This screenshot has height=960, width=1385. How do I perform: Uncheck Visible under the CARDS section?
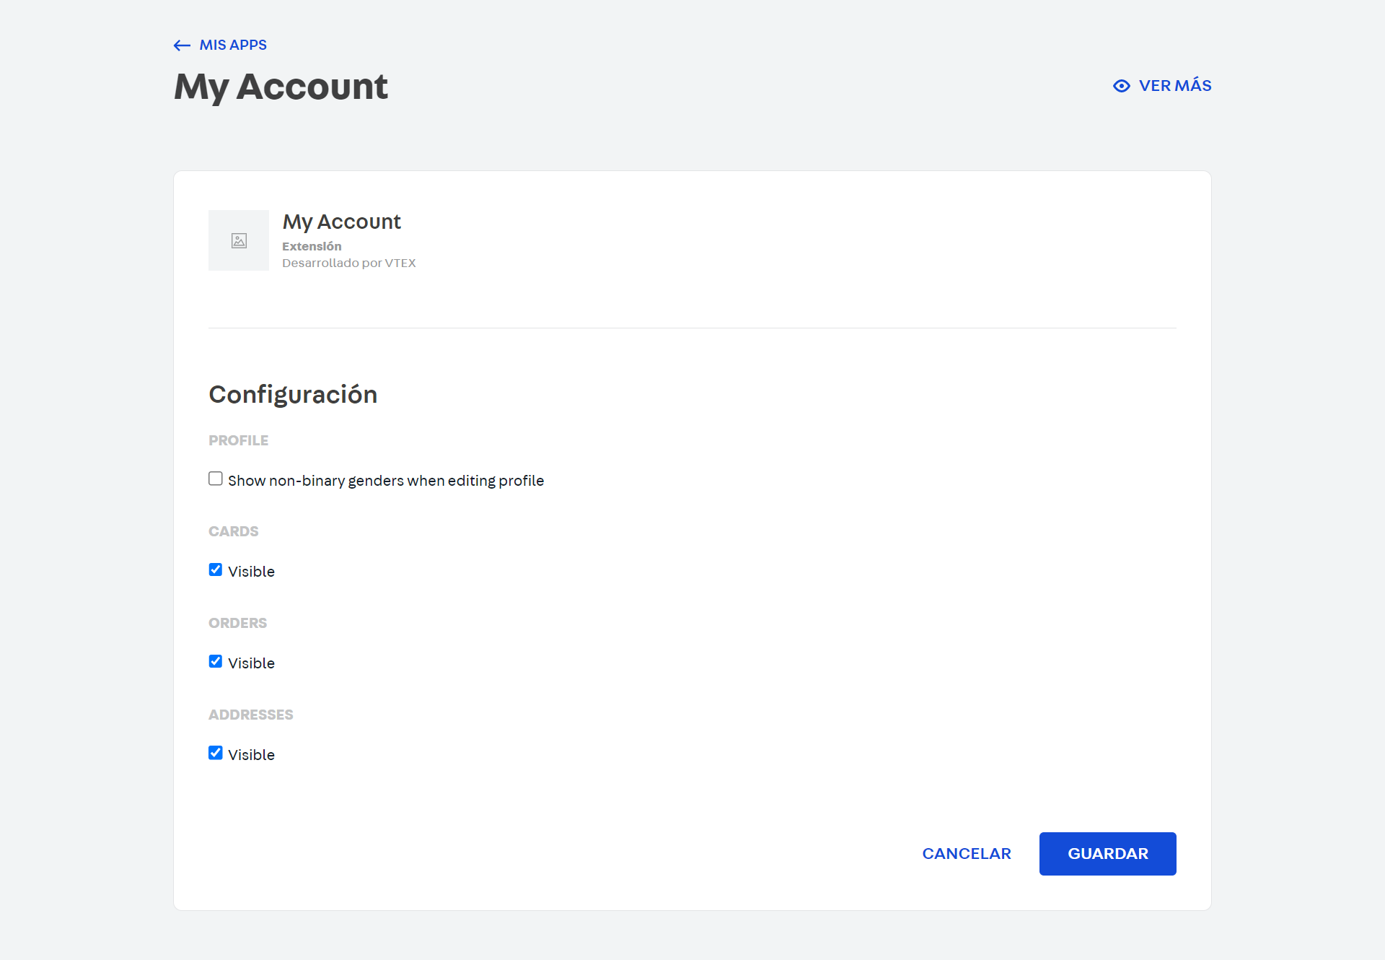[x=215, y=570]
